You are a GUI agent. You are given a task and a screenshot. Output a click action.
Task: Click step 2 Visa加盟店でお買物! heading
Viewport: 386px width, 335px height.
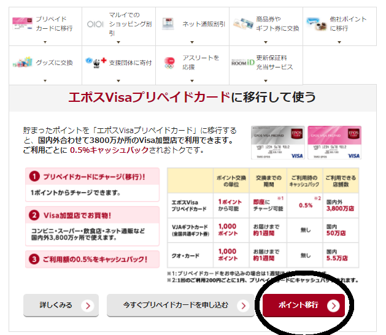click(92, 215)
